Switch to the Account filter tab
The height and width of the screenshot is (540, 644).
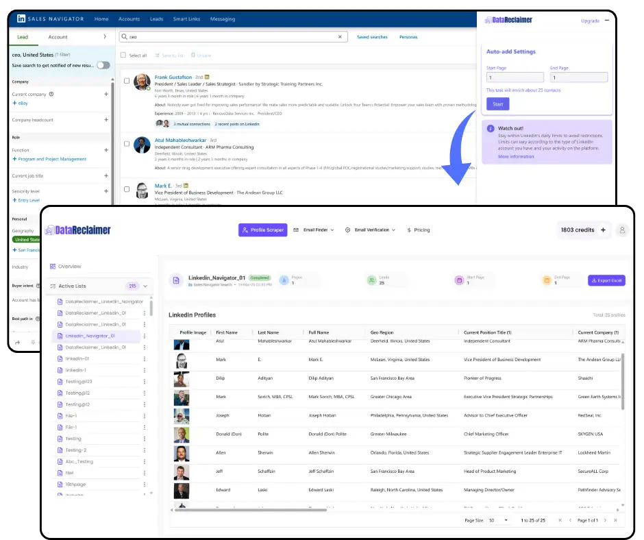pos(58,37)
